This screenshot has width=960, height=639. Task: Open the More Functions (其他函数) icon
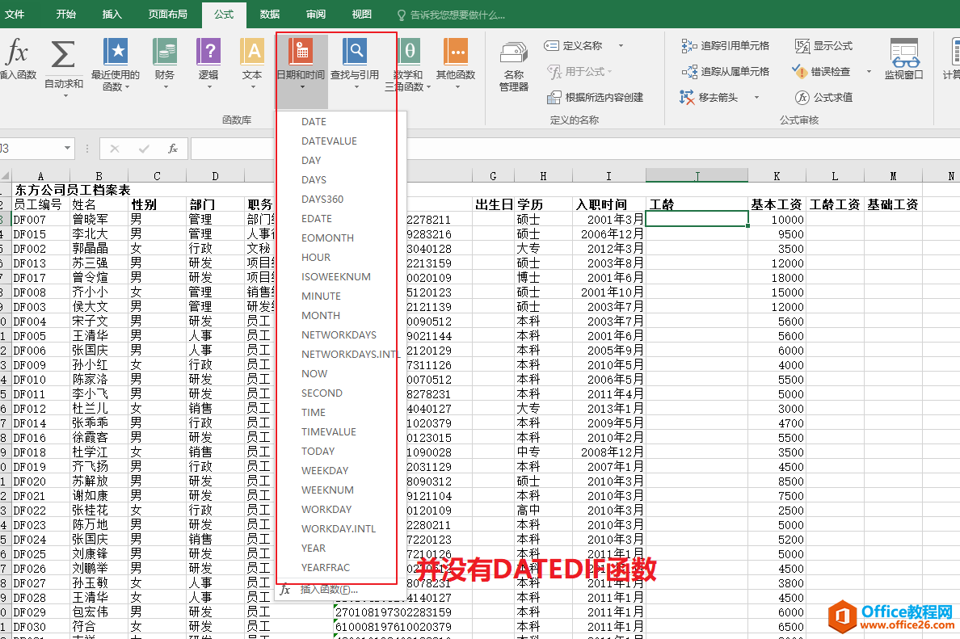[456, 52]
